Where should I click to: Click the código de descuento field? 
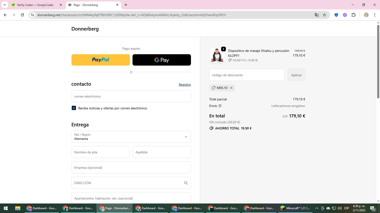pos(247,75)
